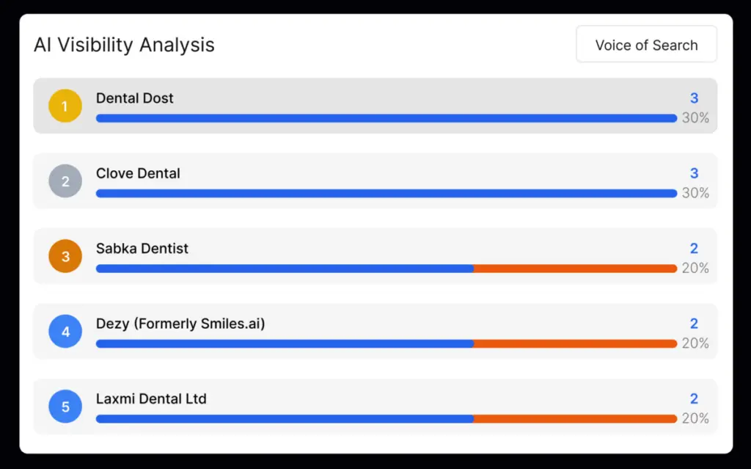Select the Laxmi Dental Ltd entry

[151, 399]
